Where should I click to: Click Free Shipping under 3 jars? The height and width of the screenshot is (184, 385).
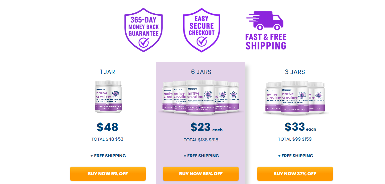click(295, 156)
